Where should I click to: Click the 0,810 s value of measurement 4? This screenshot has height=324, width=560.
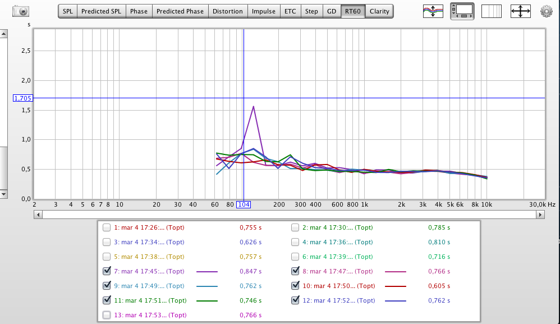click(439, 242)
